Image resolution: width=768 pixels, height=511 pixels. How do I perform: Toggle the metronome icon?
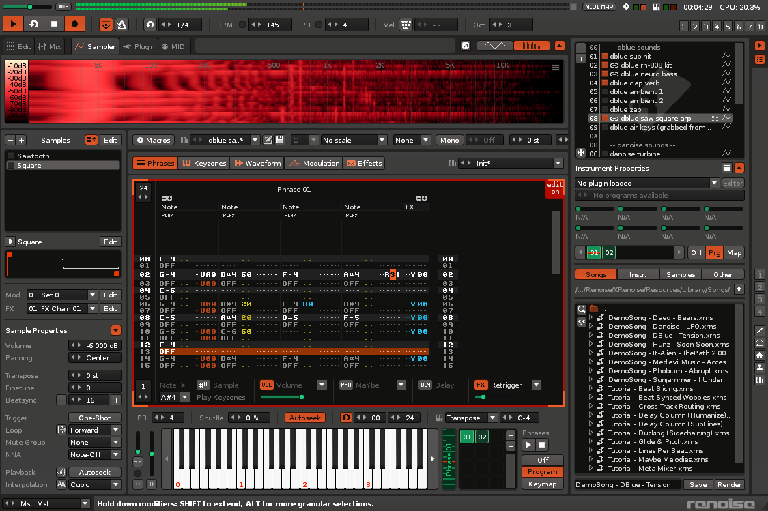[122, 25]
